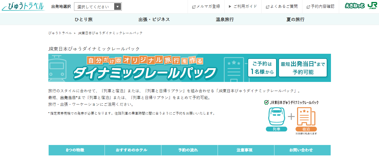Expand the ご利用ガイド menu
This screenshot has height=163, width=379.
coord(243,6)
